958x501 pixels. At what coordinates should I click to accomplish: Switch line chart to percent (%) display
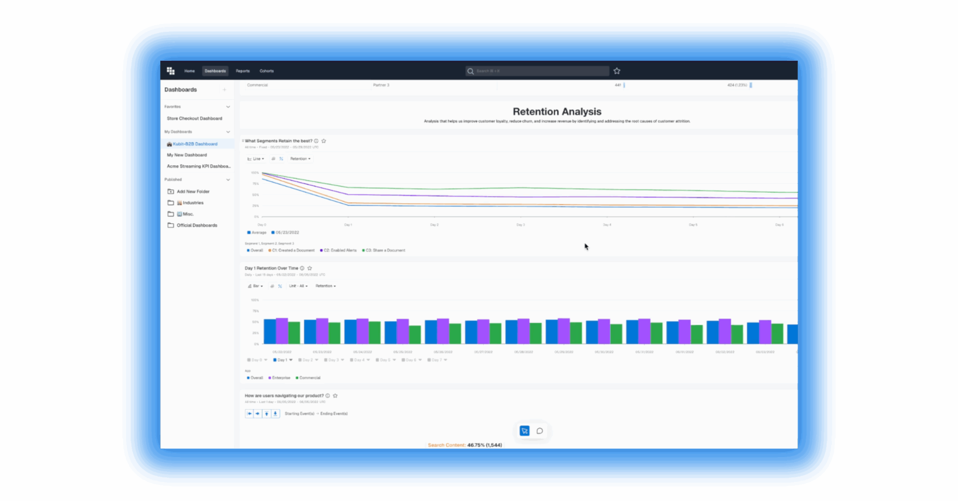(x=281, y=159)
